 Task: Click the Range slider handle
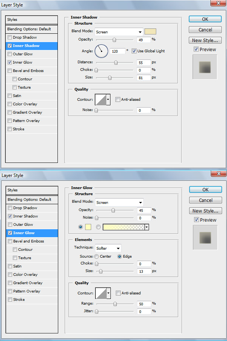(x=115, y=304)
